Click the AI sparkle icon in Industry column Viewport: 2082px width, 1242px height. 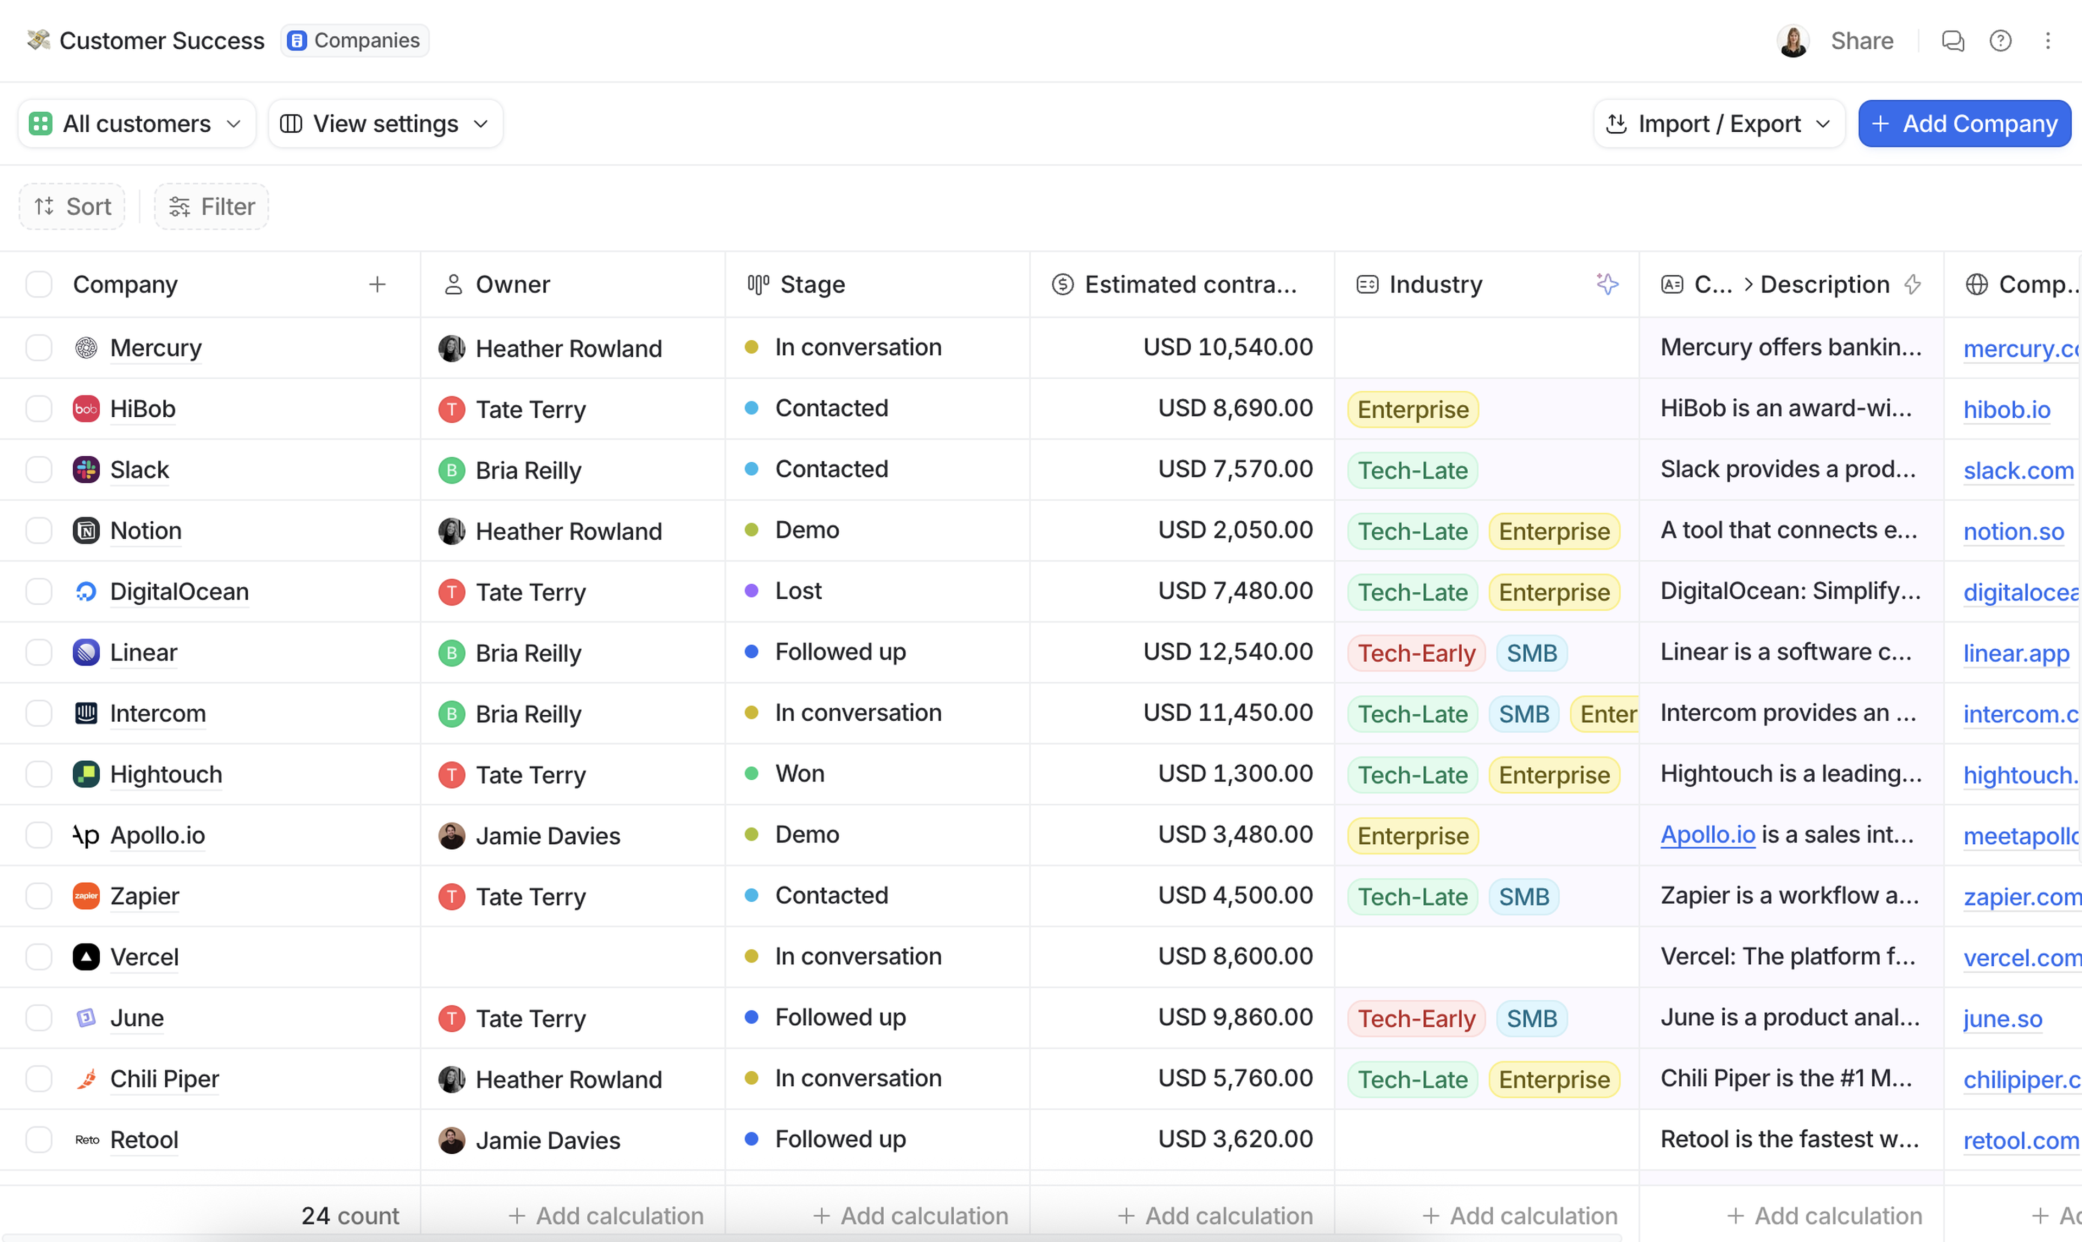point(1607,284)
